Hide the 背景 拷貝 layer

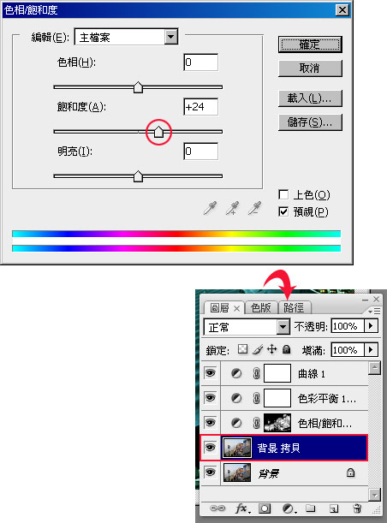tap(210, 448)
